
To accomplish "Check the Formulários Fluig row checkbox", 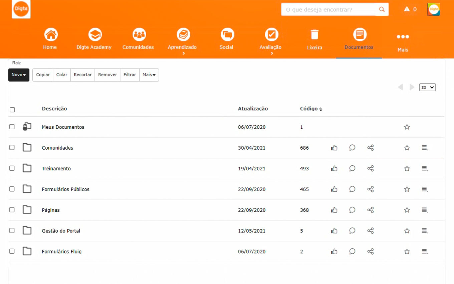I will 12,251.
